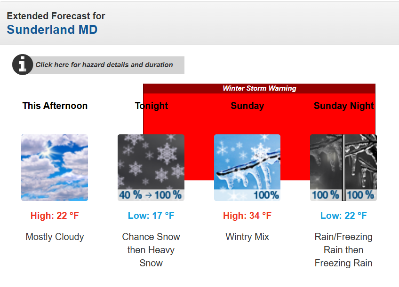Viewport: 399px width, 287px height.
Task: Click the Winter Storm Warning banner
Action: 259,88
